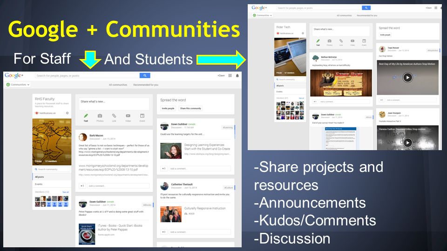Viewport: 447px width, 251px height.
Task: Open notifications bell in RHS Faculty window
Action: (x=237, y=75)
